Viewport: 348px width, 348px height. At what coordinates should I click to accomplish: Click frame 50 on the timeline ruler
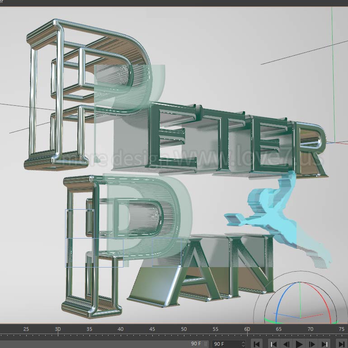tap(184, 329)
